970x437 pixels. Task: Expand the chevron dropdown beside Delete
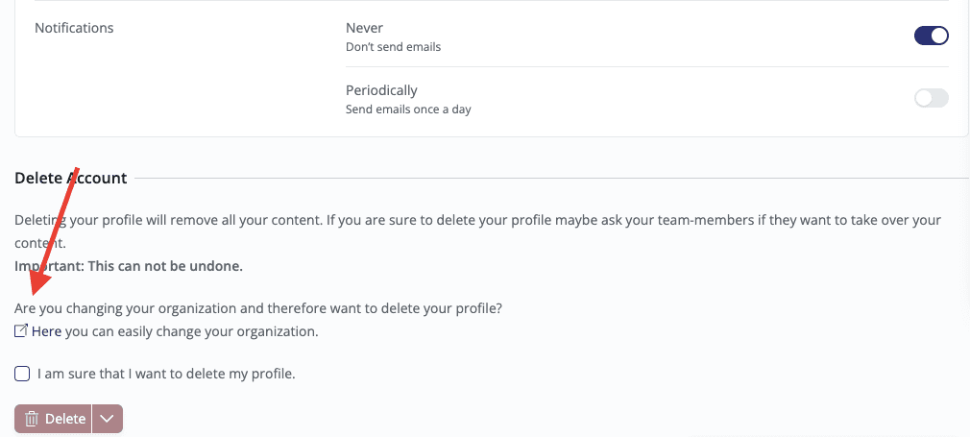tap(108, 419)
